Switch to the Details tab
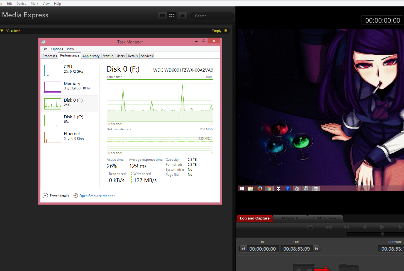 pyautogui.click(x=133, y=56)
